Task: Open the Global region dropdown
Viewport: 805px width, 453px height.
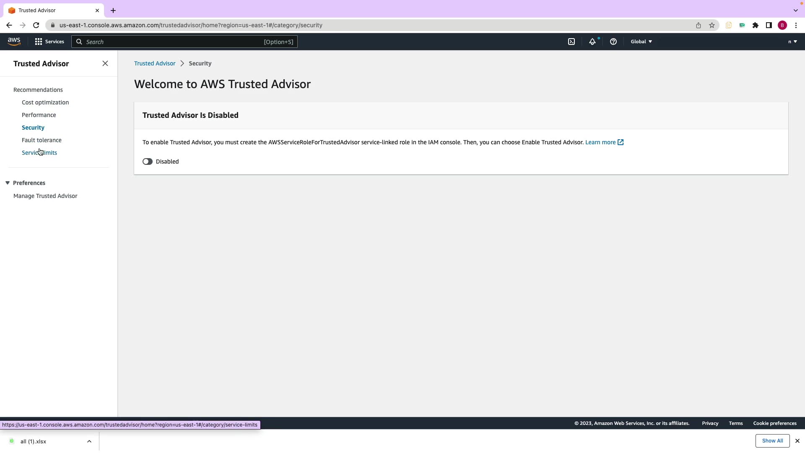Action: [641, 42]
